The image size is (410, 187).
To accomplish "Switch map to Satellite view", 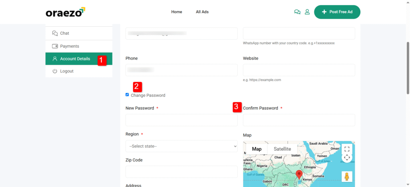I will (282, 149).
